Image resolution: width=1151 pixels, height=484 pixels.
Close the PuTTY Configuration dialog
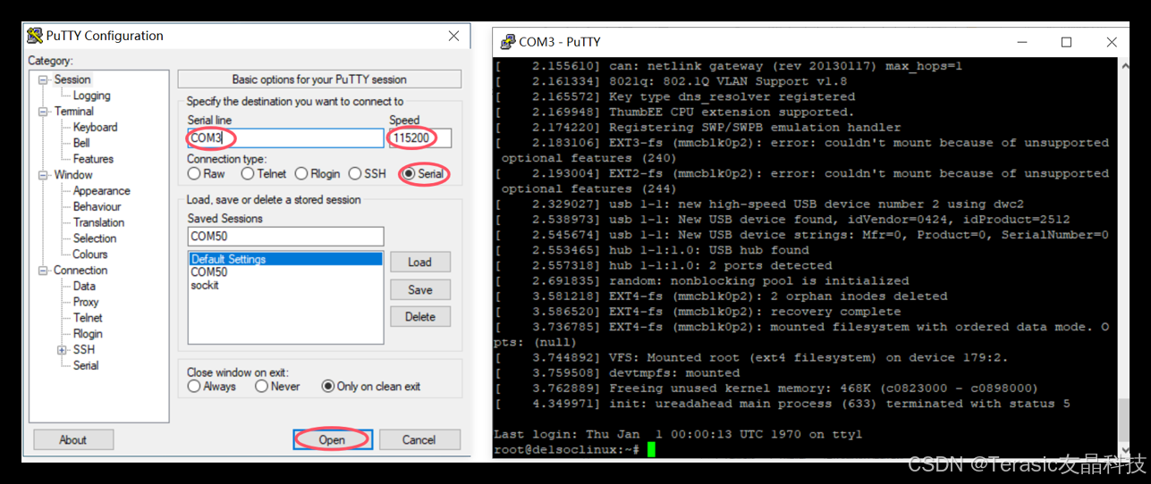[x=454, y=36]
